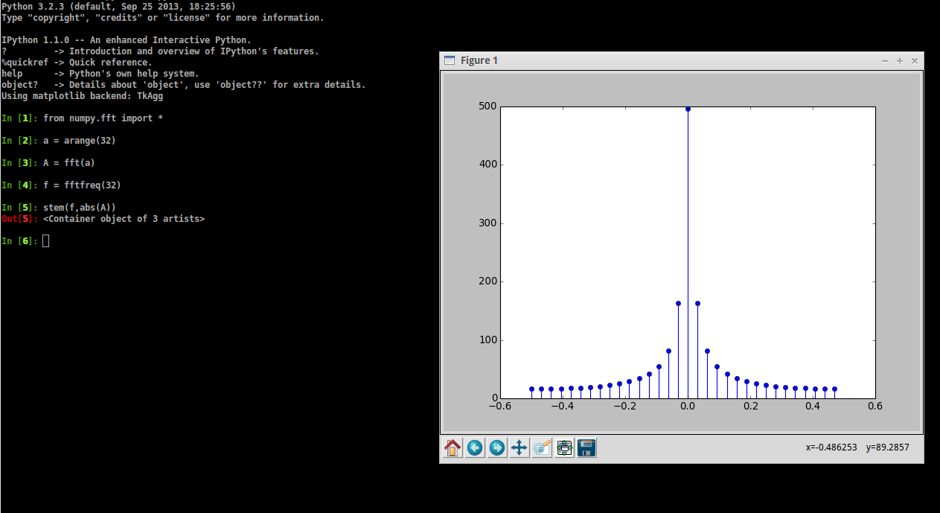Close the Figure 1 window
The image size is (940, 513).
(915, 61)
